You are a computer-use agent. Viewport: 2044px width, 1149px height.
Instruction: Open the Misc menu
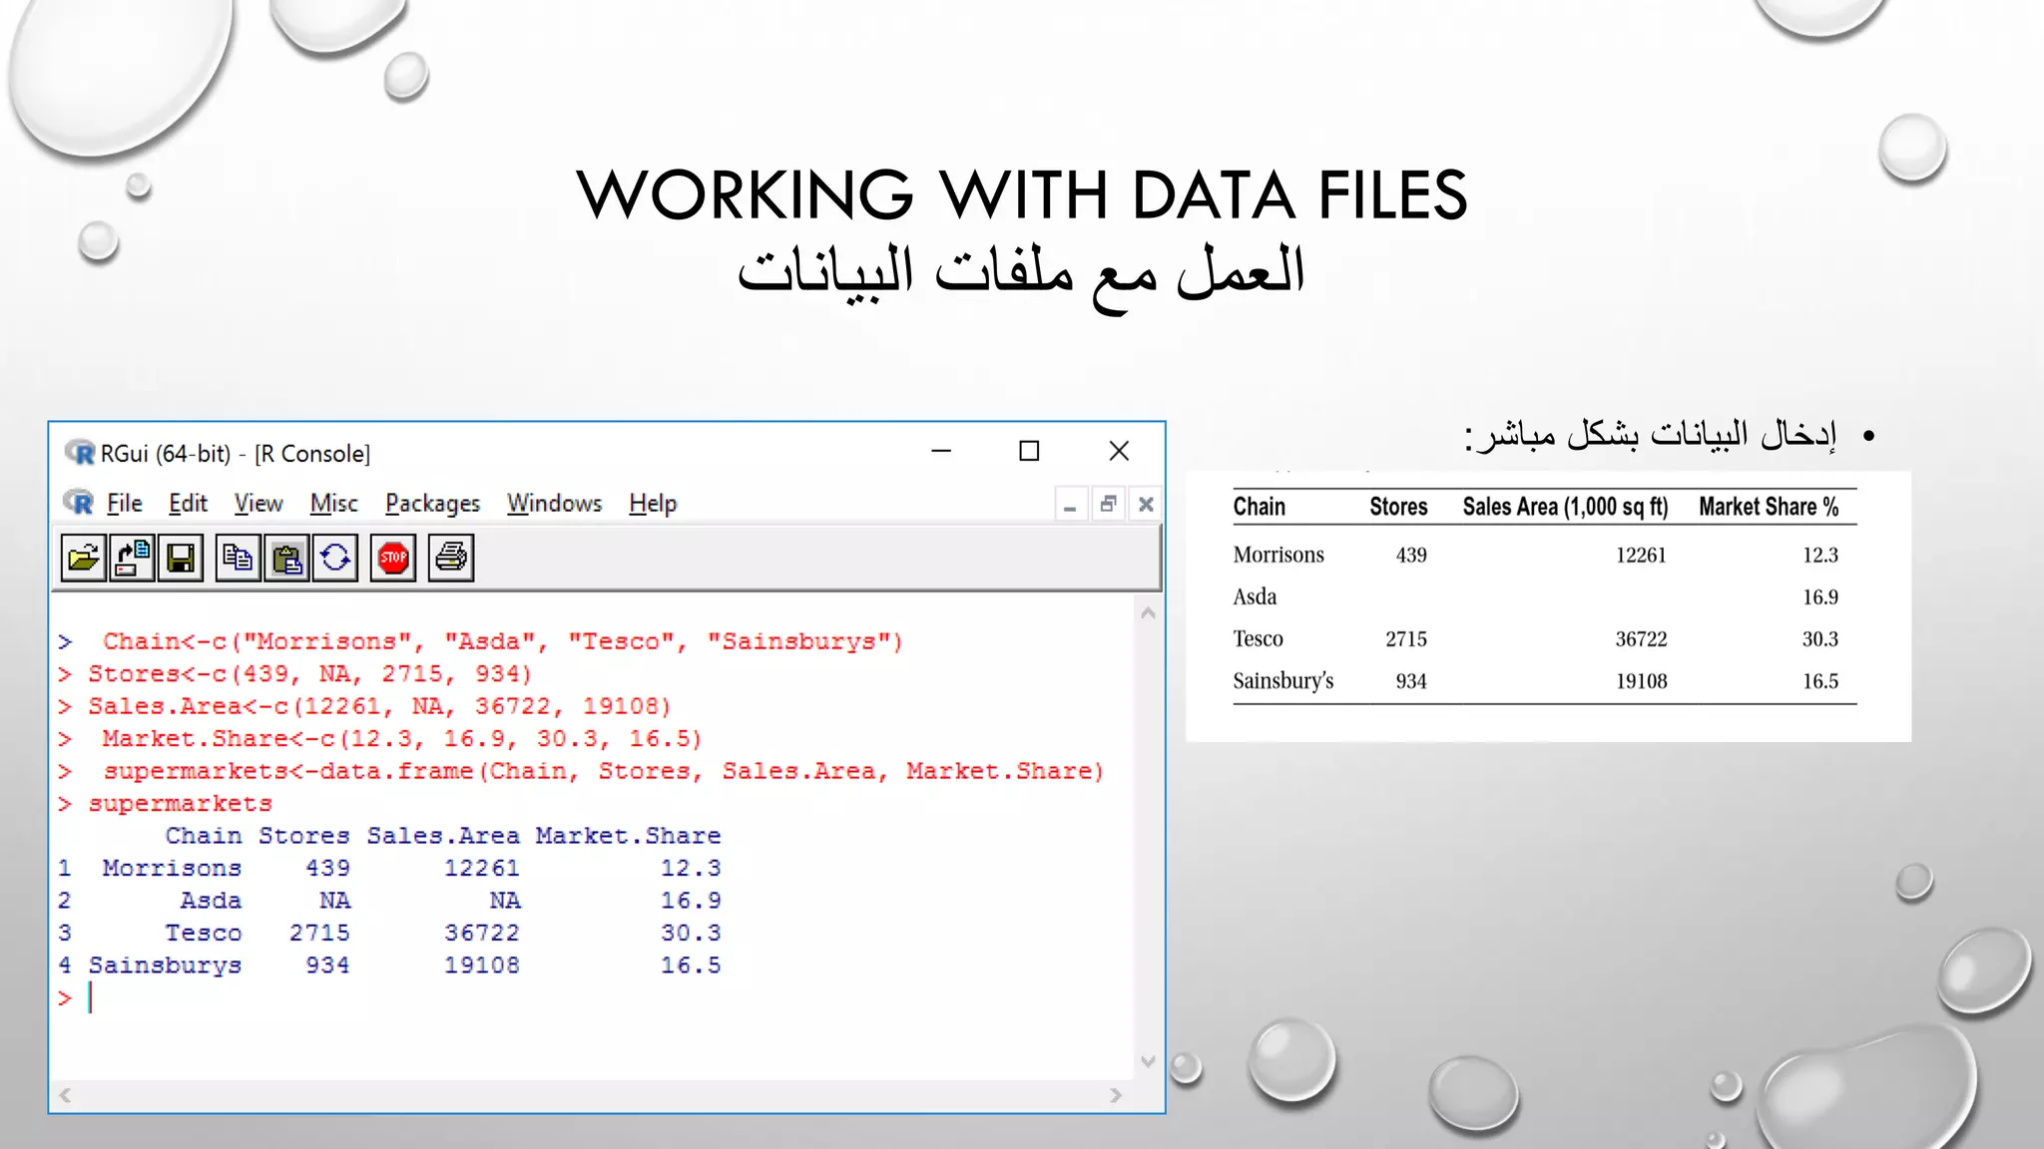click(x=333, y=504)
